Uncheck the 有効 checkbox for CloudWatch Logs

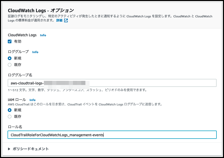(x=9, y=41)
